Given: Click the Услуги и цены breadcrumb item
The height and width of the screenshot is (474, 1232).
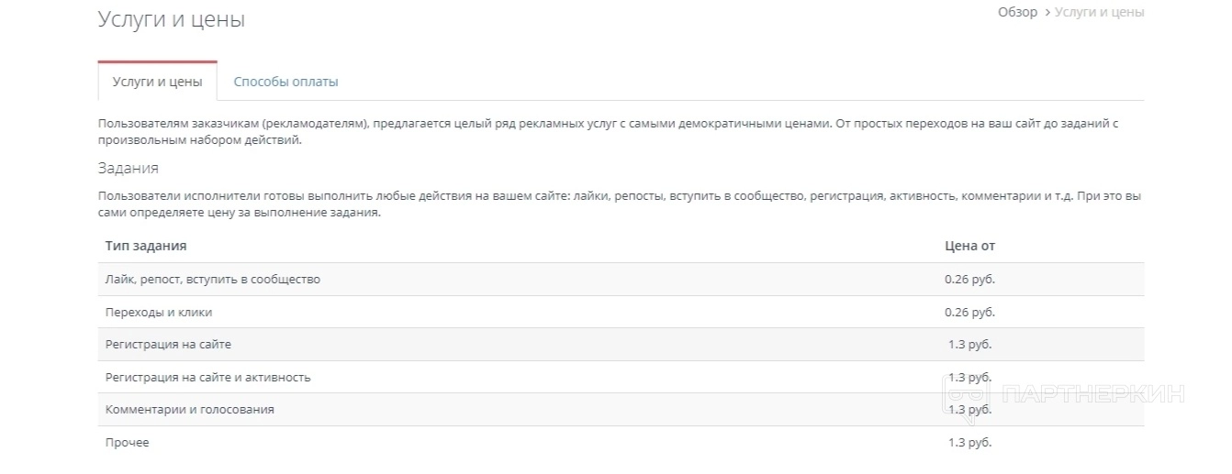Looking at the screenshot, I should click(x=1099, y=12).
